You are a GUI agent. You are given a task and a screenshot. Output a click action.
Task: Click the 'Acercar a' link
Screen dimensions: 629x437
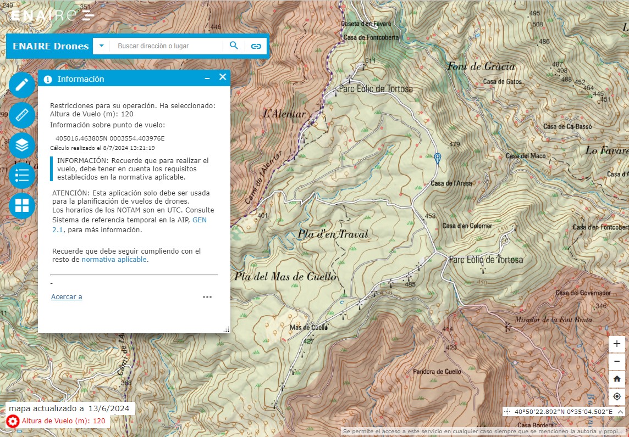pyautogui.click(x=67, y=297)
